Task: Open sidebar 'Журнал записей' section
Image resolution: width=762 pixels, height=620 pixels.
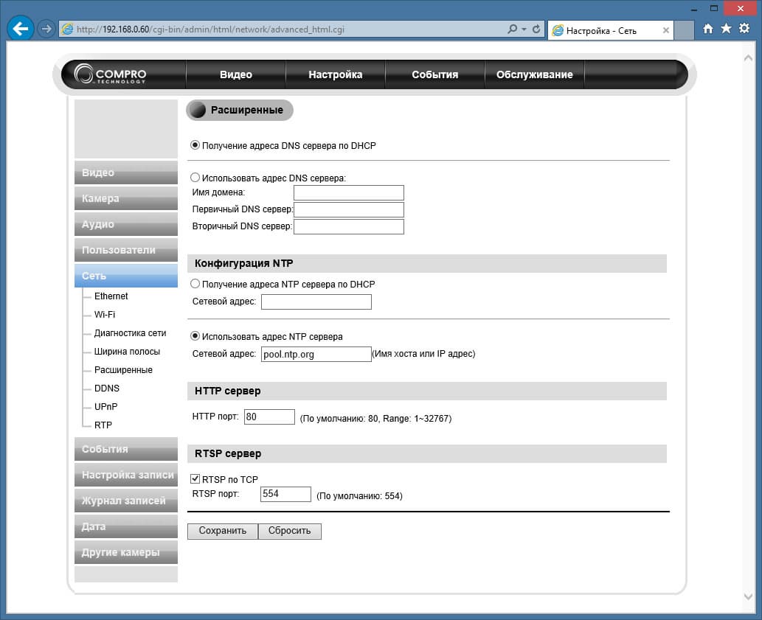Action: coord(126,501)
